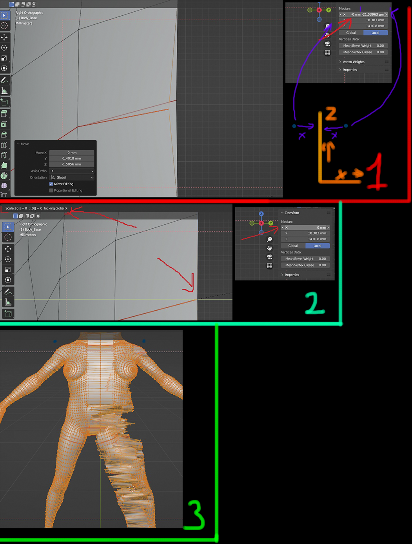412x544 pixels.
Task: Select the Loop Cut tool
Action: (x=4, y=145)
